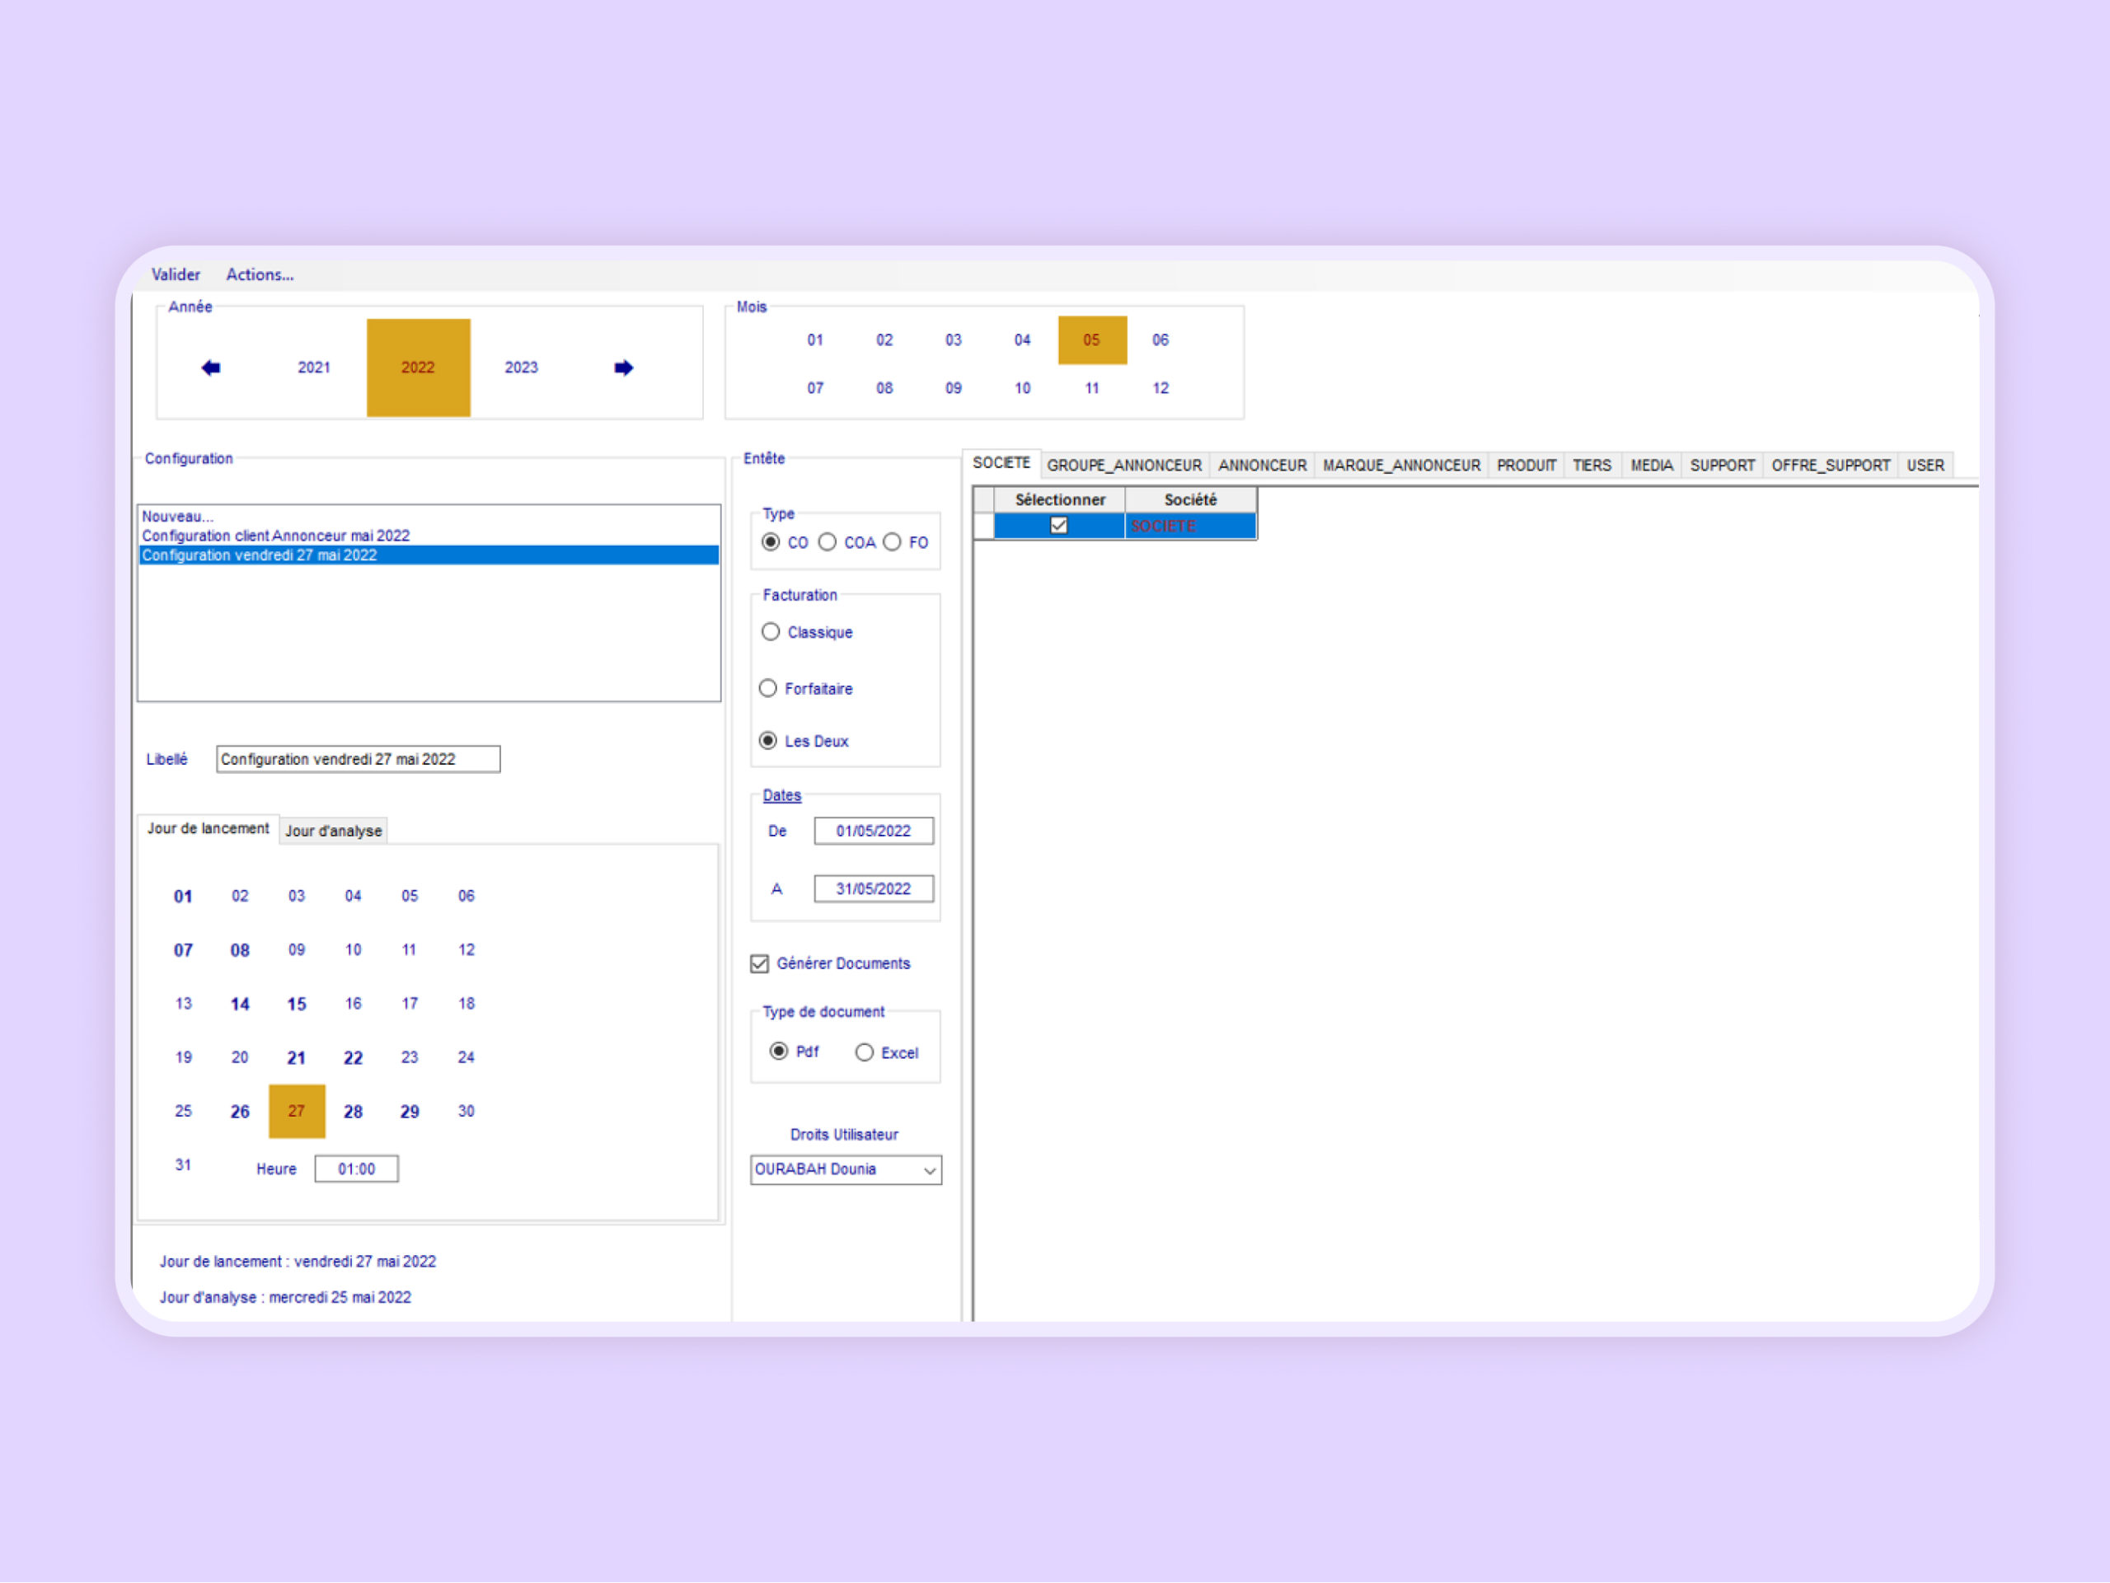Toggle the Générer Documents checkbox
Viewport: 2110px width, 1583px height.
pyautogui.click(x=759, y=964)
